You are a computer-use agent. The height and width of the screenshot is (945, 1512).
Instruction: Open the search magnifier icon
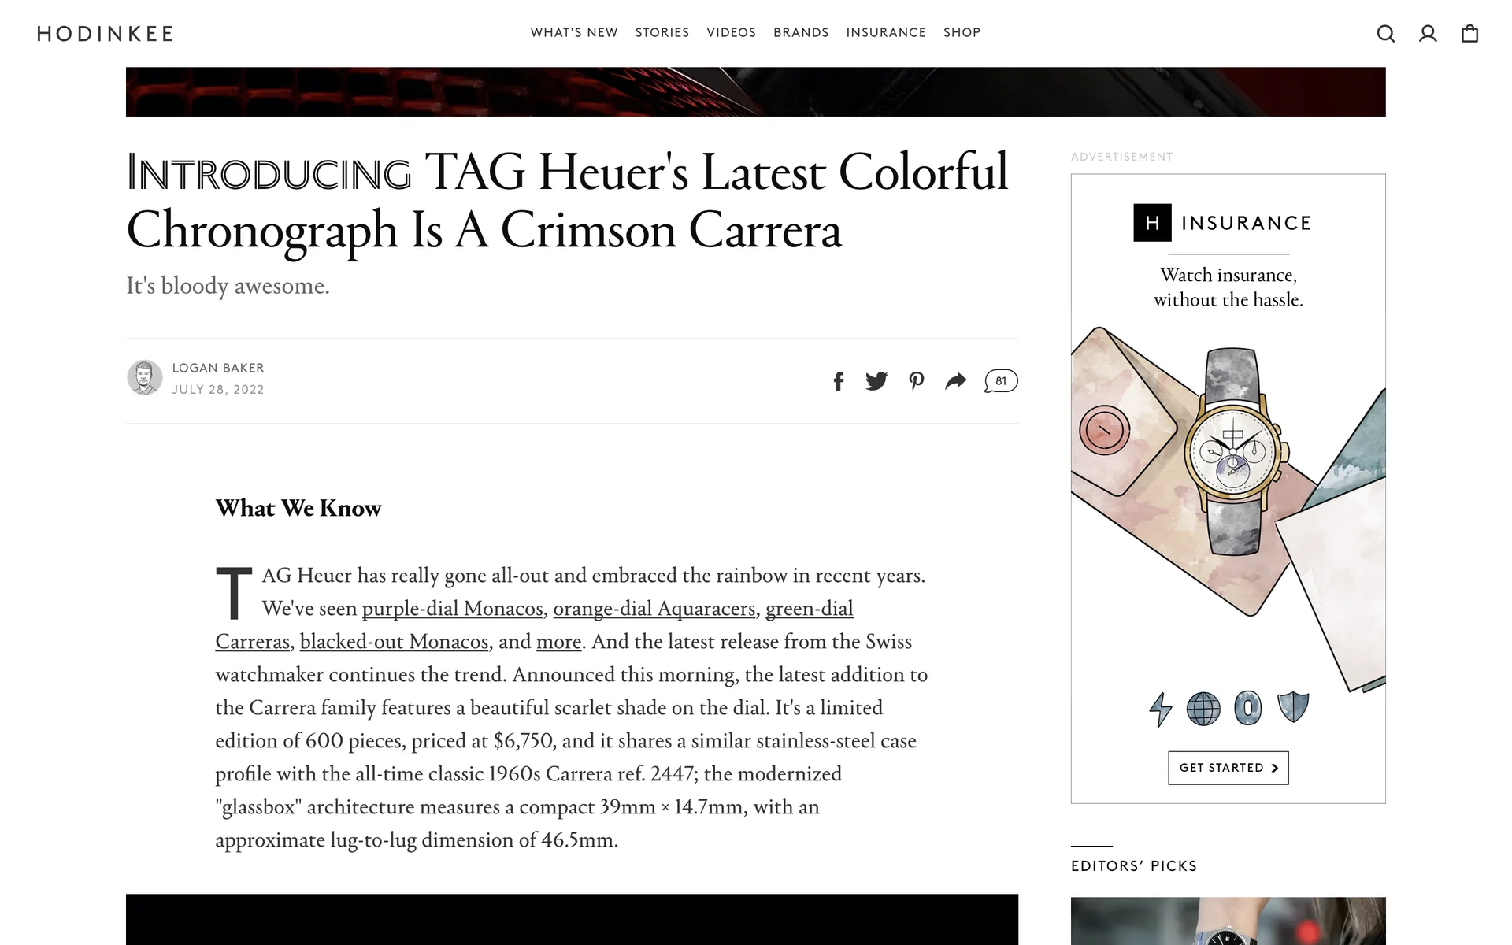1386,33
